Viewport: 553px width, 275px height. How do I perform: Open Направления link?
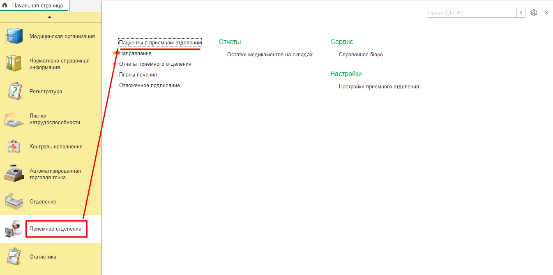[135, 53]
